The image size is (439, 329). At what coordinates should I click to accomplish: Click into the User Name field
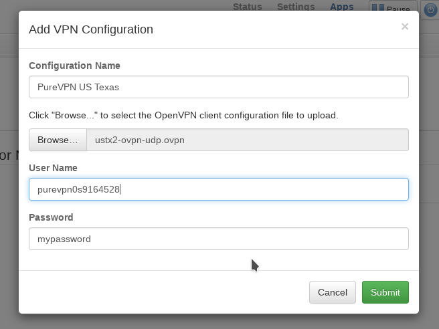(218, 189)
